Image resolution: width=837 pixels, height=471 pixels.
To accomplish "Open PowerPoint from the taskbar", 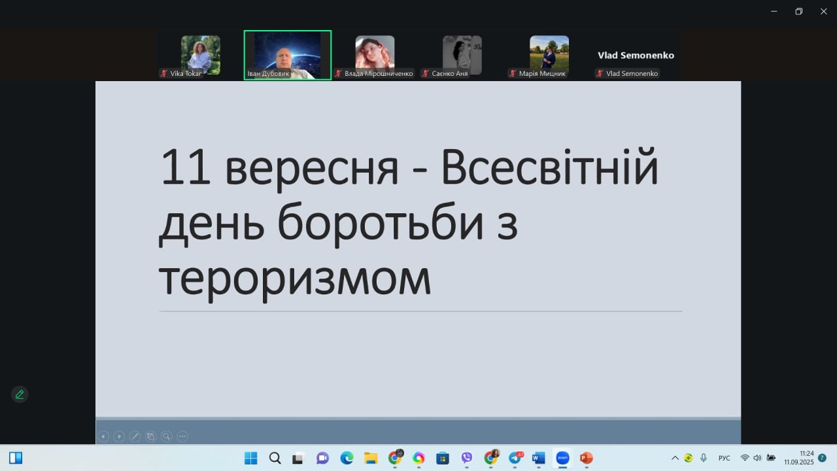I will (x=586, y=458).
